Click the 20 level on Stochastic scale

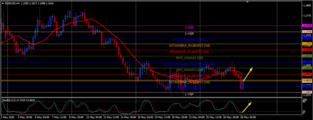304,111
